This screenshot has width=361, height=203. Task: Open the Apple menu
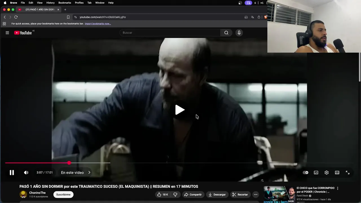5,3
